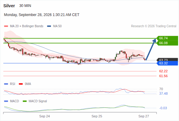This screenshot has height=121, width=179.
Task: Click the Sep 25 date axis label
Action: coord(97,116)
